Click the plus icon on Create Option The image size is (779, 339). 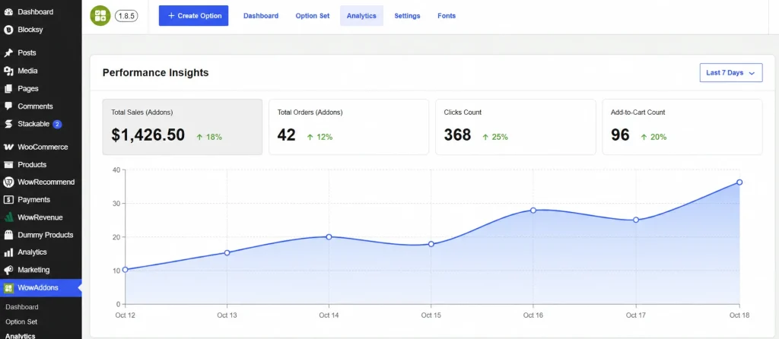[171, 16]
